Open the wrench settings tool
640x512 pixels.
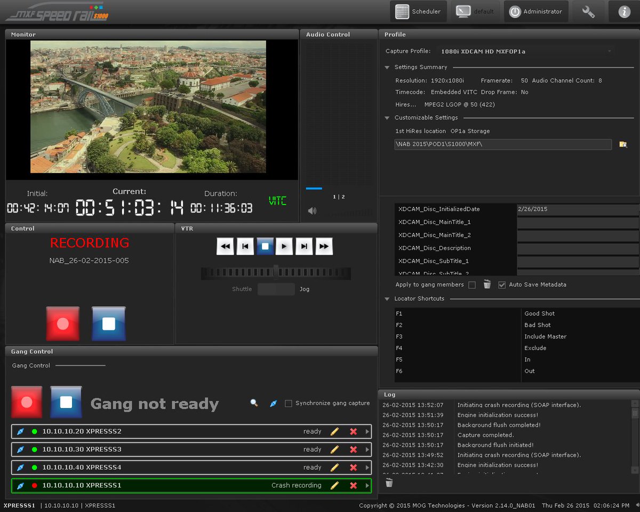coord(588,11)
